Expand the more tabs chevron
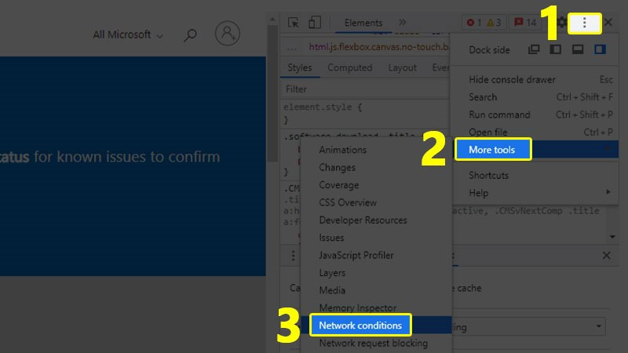 pyautogui.click(x=403, y=23)
